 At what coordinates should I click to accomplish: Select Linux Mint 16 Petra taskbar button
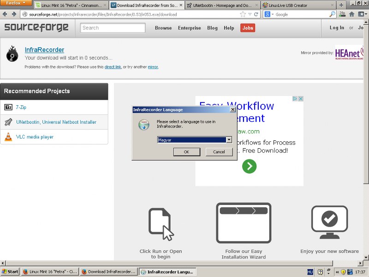[50, 272]
